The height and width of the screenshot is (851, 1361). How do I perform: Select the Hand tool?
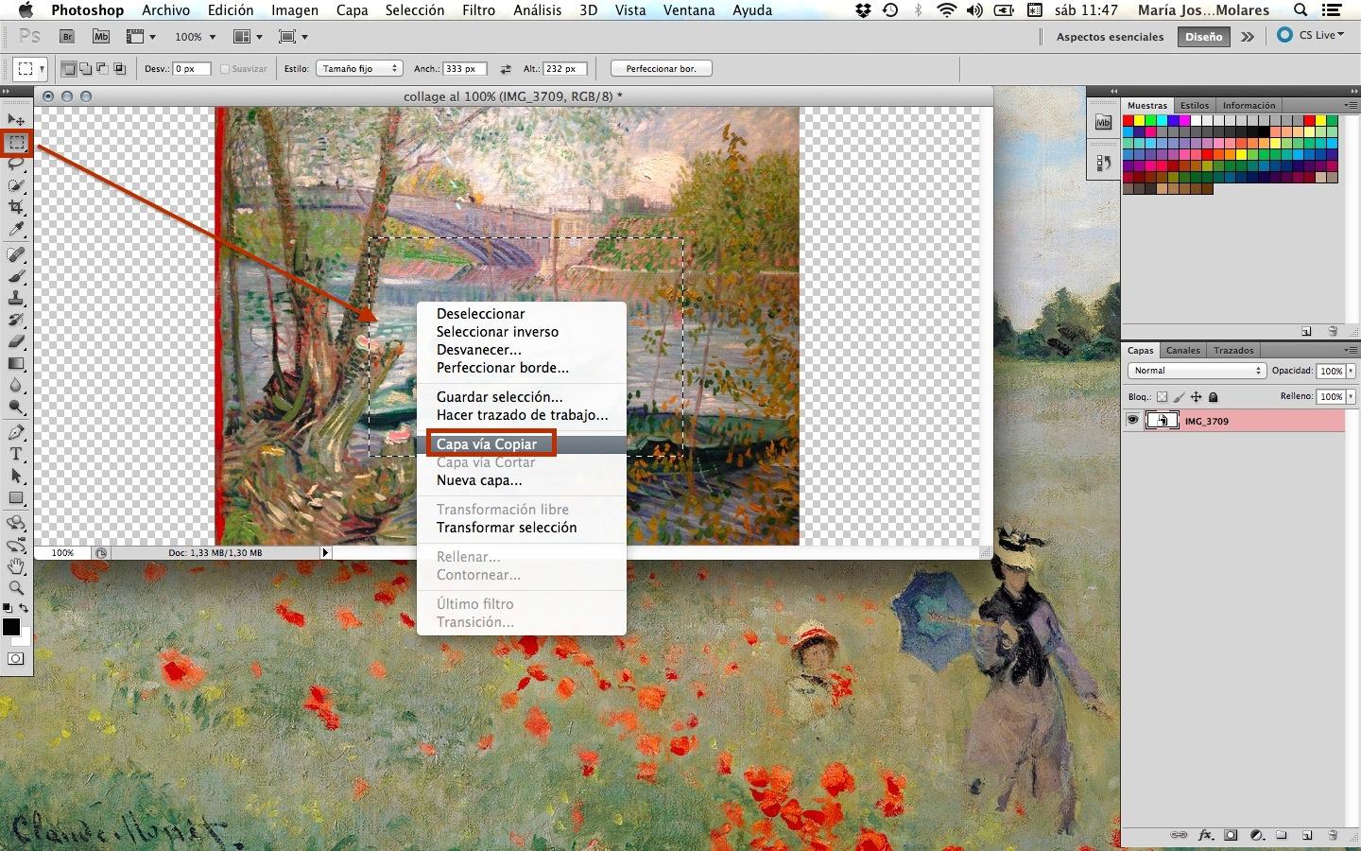pyautogui.click(x=16, y=566)
